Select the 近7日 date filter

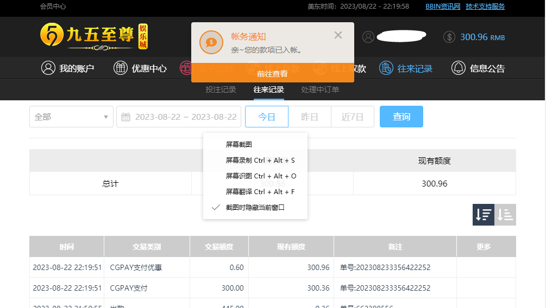pos(353,117)
